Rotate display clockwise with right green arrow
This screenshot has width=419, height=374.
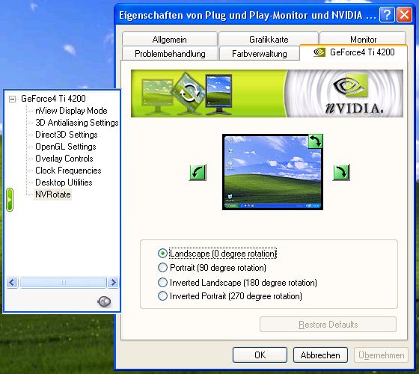[341, 173]
